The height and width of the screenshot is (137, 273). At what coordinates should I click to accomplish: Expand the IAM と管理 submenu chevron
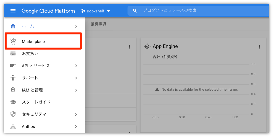(76, 90)
